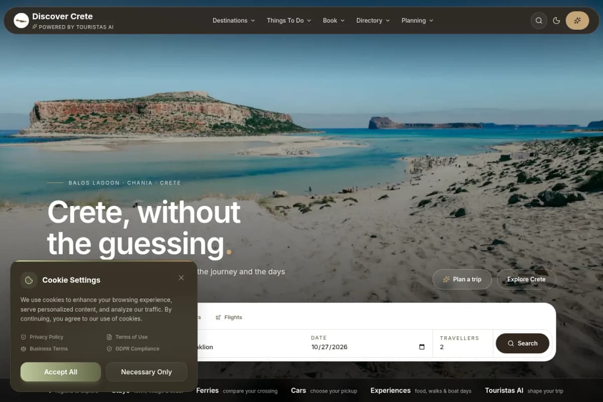
Task: Expand the Directory menu
Action: click(373, 21)
